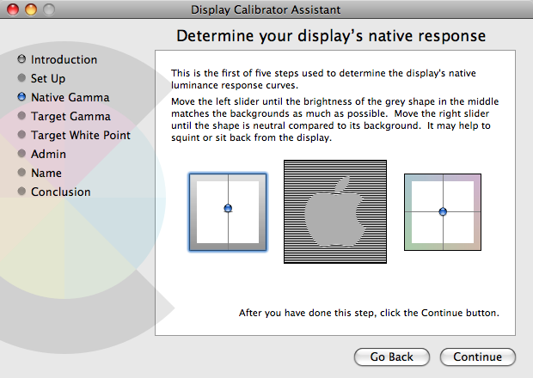Click the Set Up step bullet
This screenshot has width=533, height=378.
[x=21, y=79]
